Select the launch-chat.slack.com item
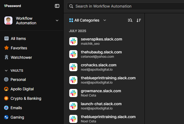 (x=104, y=106)
